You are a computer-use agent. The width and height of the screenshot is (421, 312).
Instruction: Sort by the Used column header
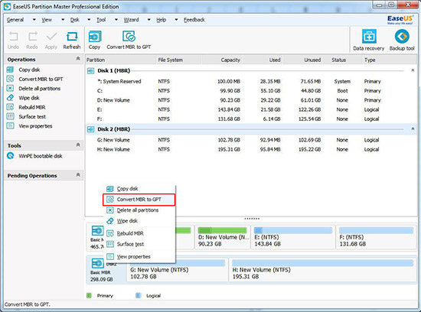tap(262, 60)
